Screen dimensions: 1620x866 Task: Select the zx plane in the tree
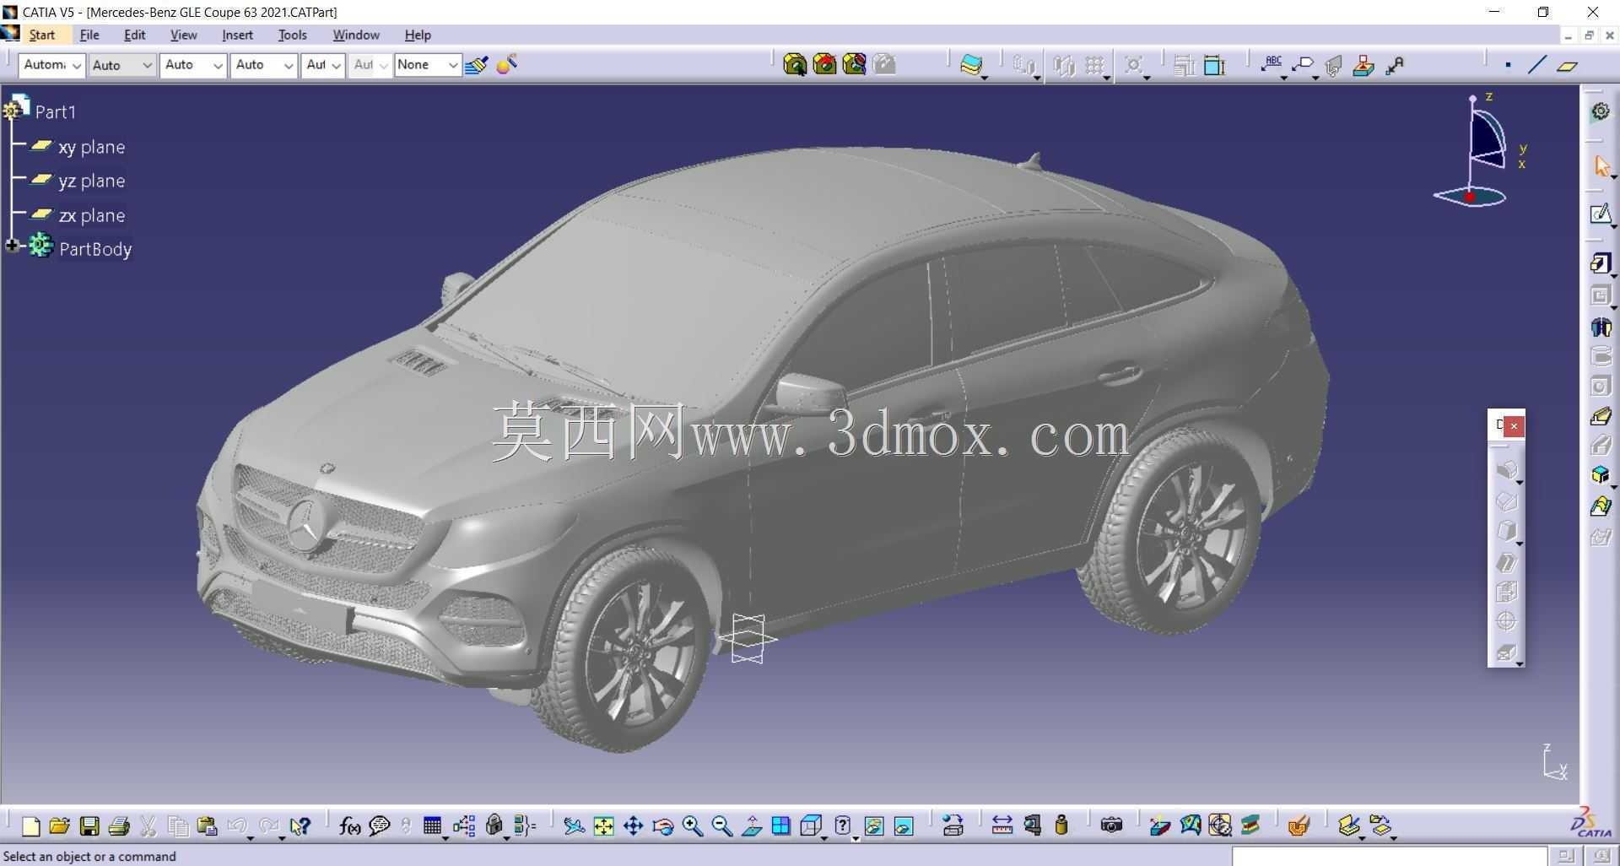pos(91,215)
